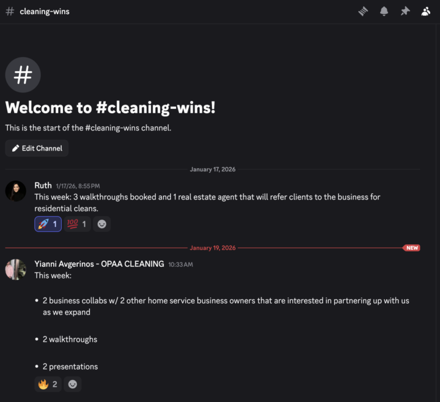The image size is (440, 402).
Task: Click Ruth's profile avatar
Action: coord(16,191)
